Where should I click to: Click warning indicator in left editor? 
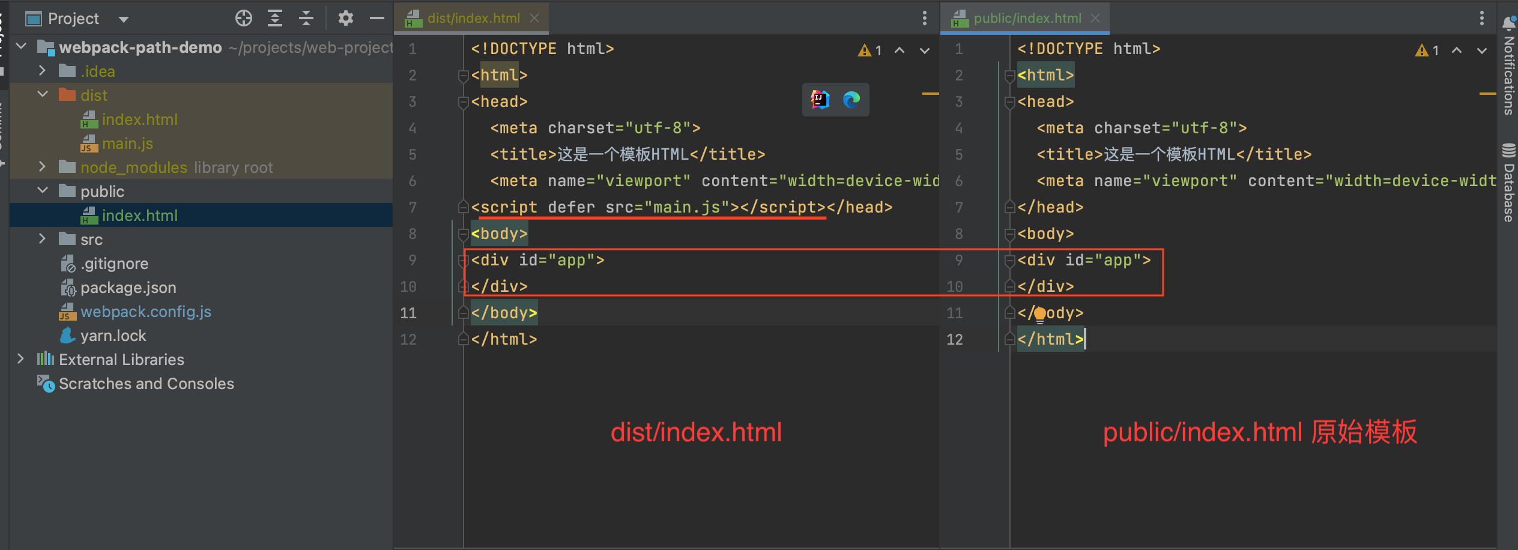pyautogui.click(x=870, y=50)
